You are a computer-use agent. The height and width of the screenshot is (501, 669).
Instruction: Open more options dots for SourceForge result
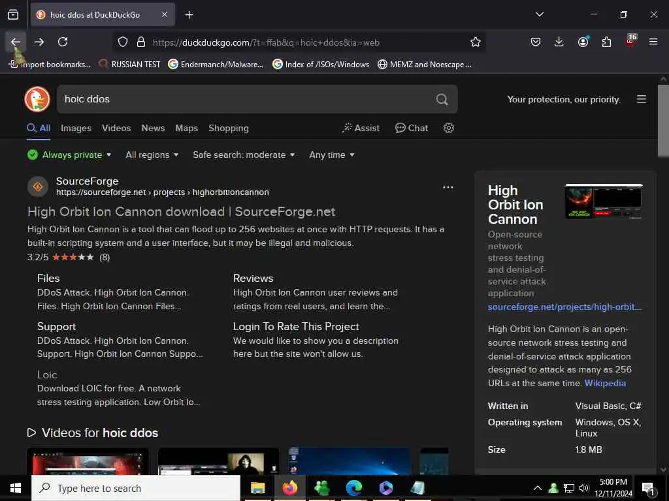(448, 187)
